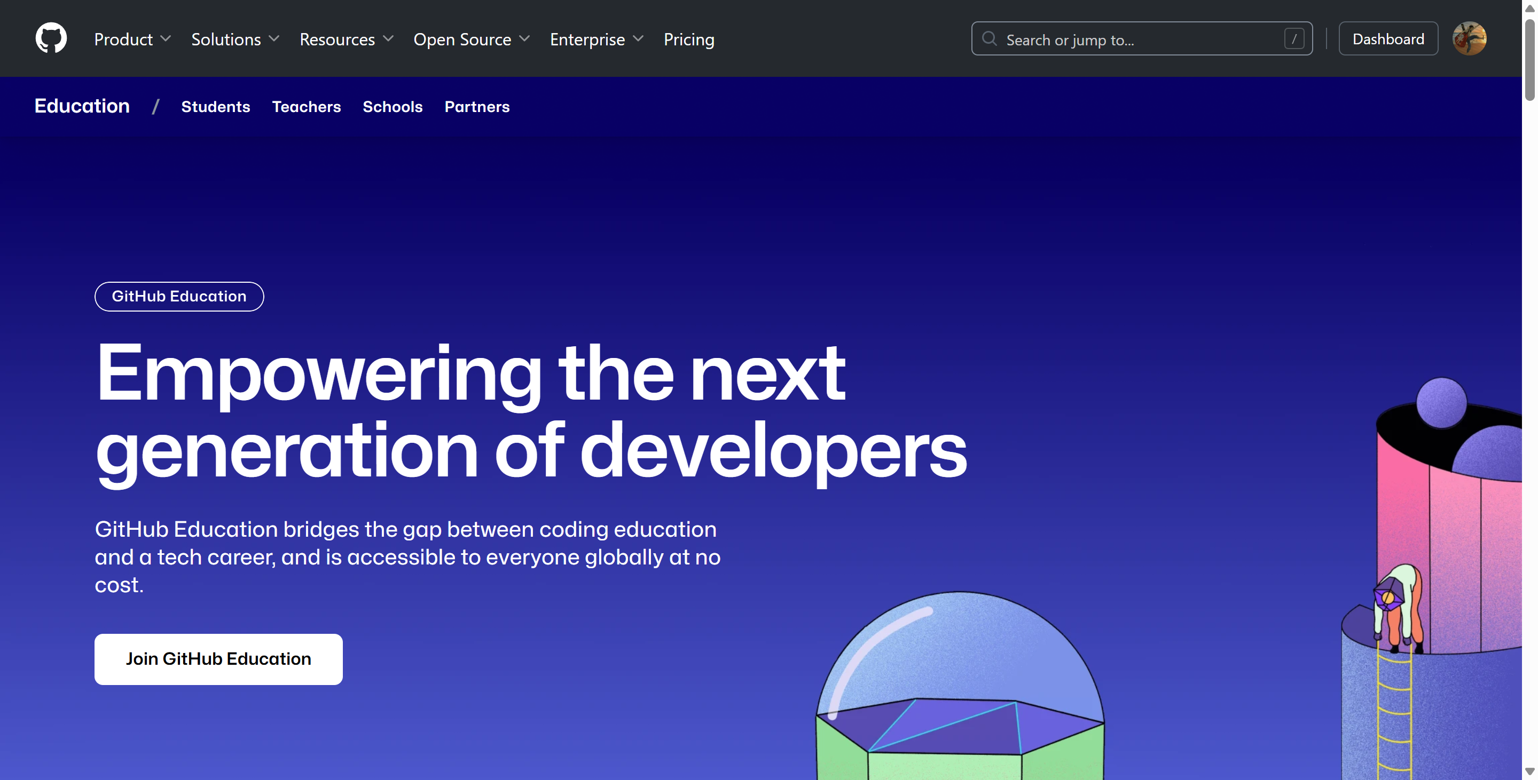Click the 'GitHub Education bridges the gap' paragraph
1538x780 pixels.
pos(408,557)
